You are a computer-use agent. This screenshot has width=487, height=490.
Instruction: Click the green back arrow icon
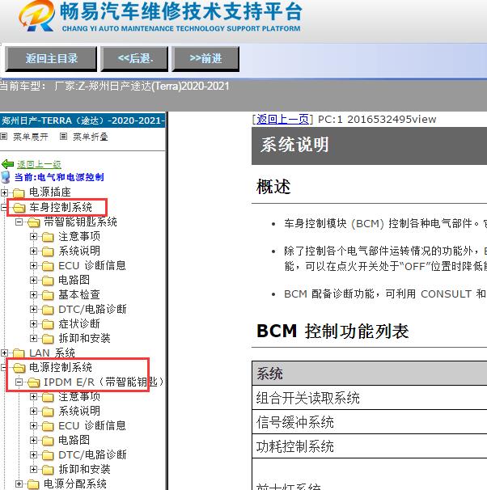point(7,164)
